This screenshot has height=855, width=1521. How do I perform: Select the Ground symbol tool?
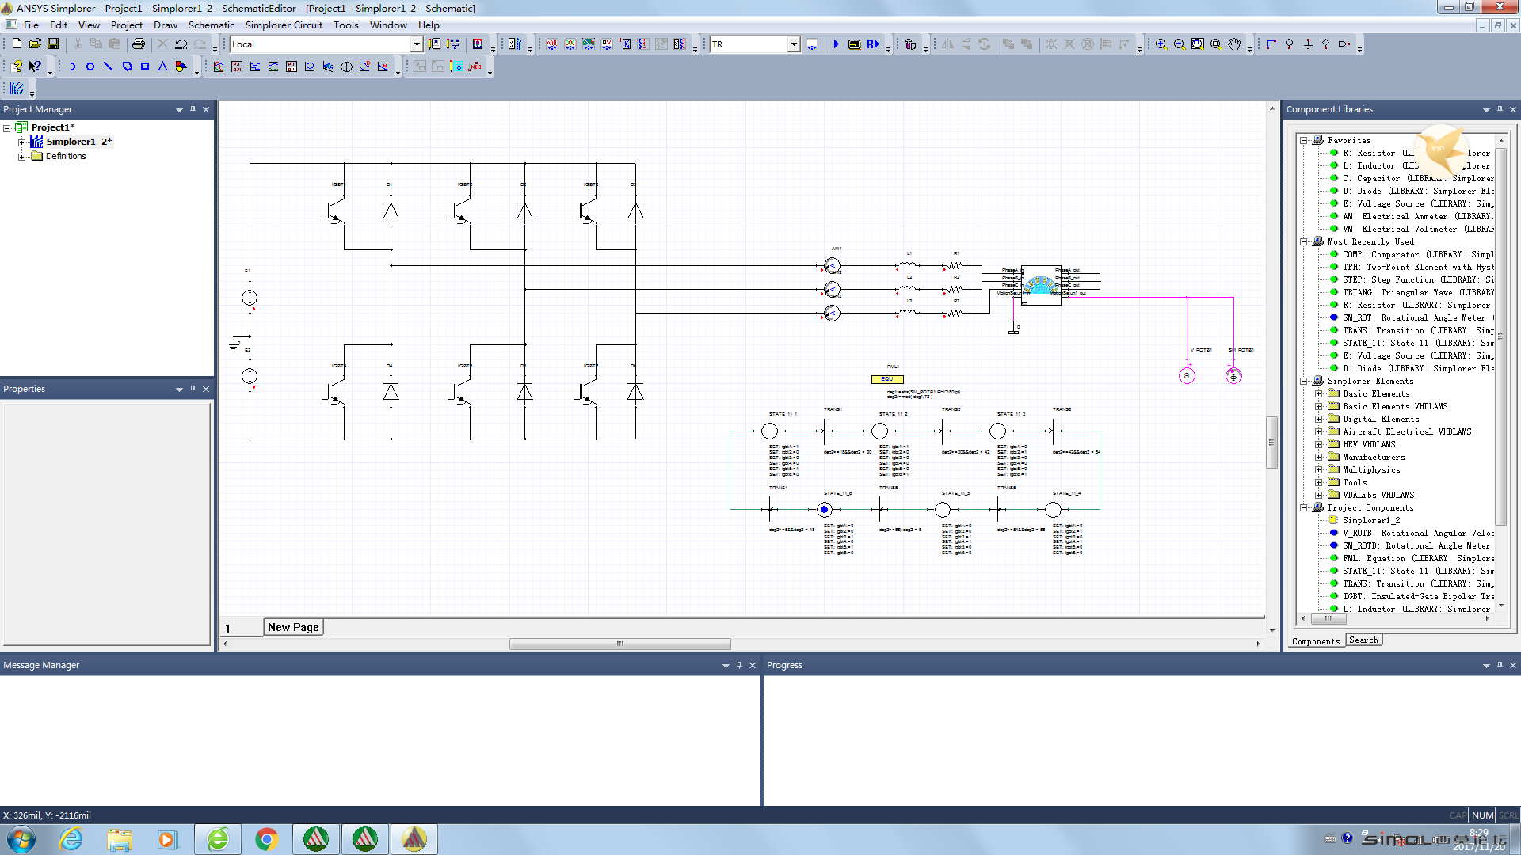tap(1308, 44)
